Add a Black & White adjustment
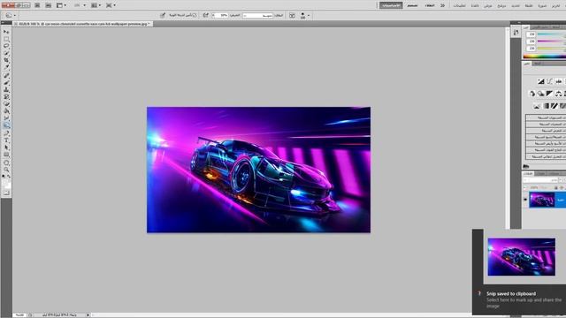 tap(549, 94)
